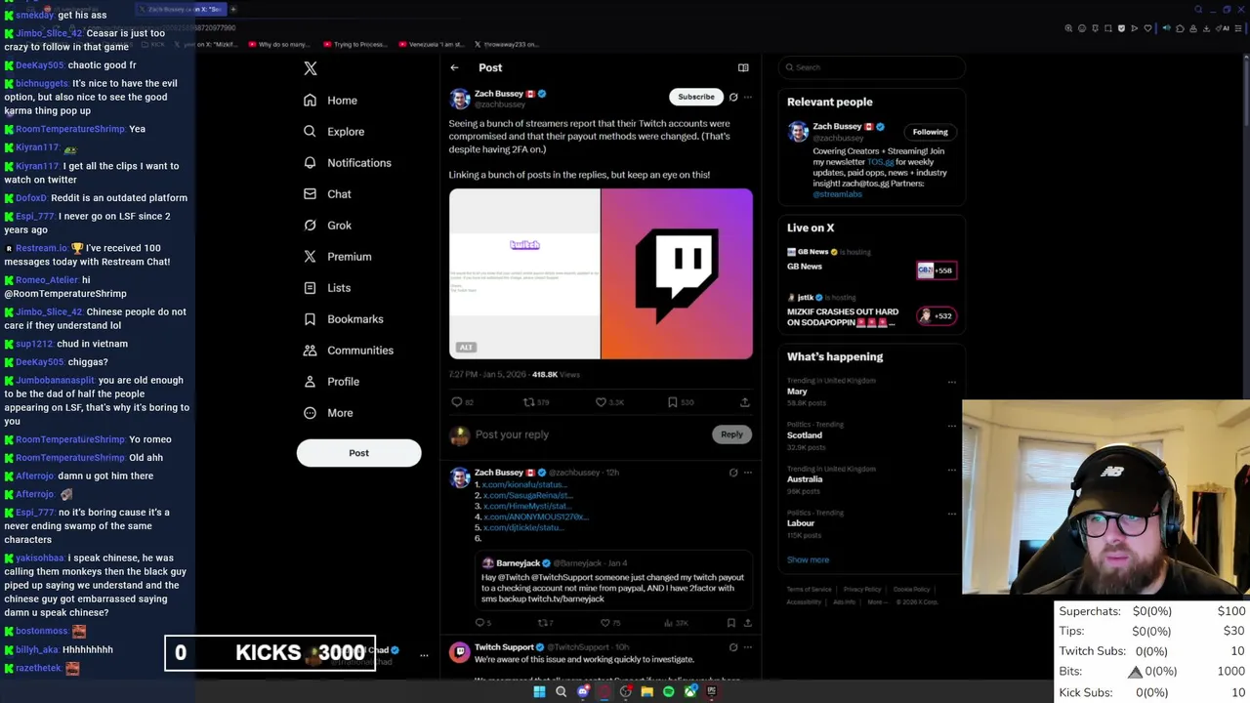Open Spotify from the taskbar

[x=668, y=691]
